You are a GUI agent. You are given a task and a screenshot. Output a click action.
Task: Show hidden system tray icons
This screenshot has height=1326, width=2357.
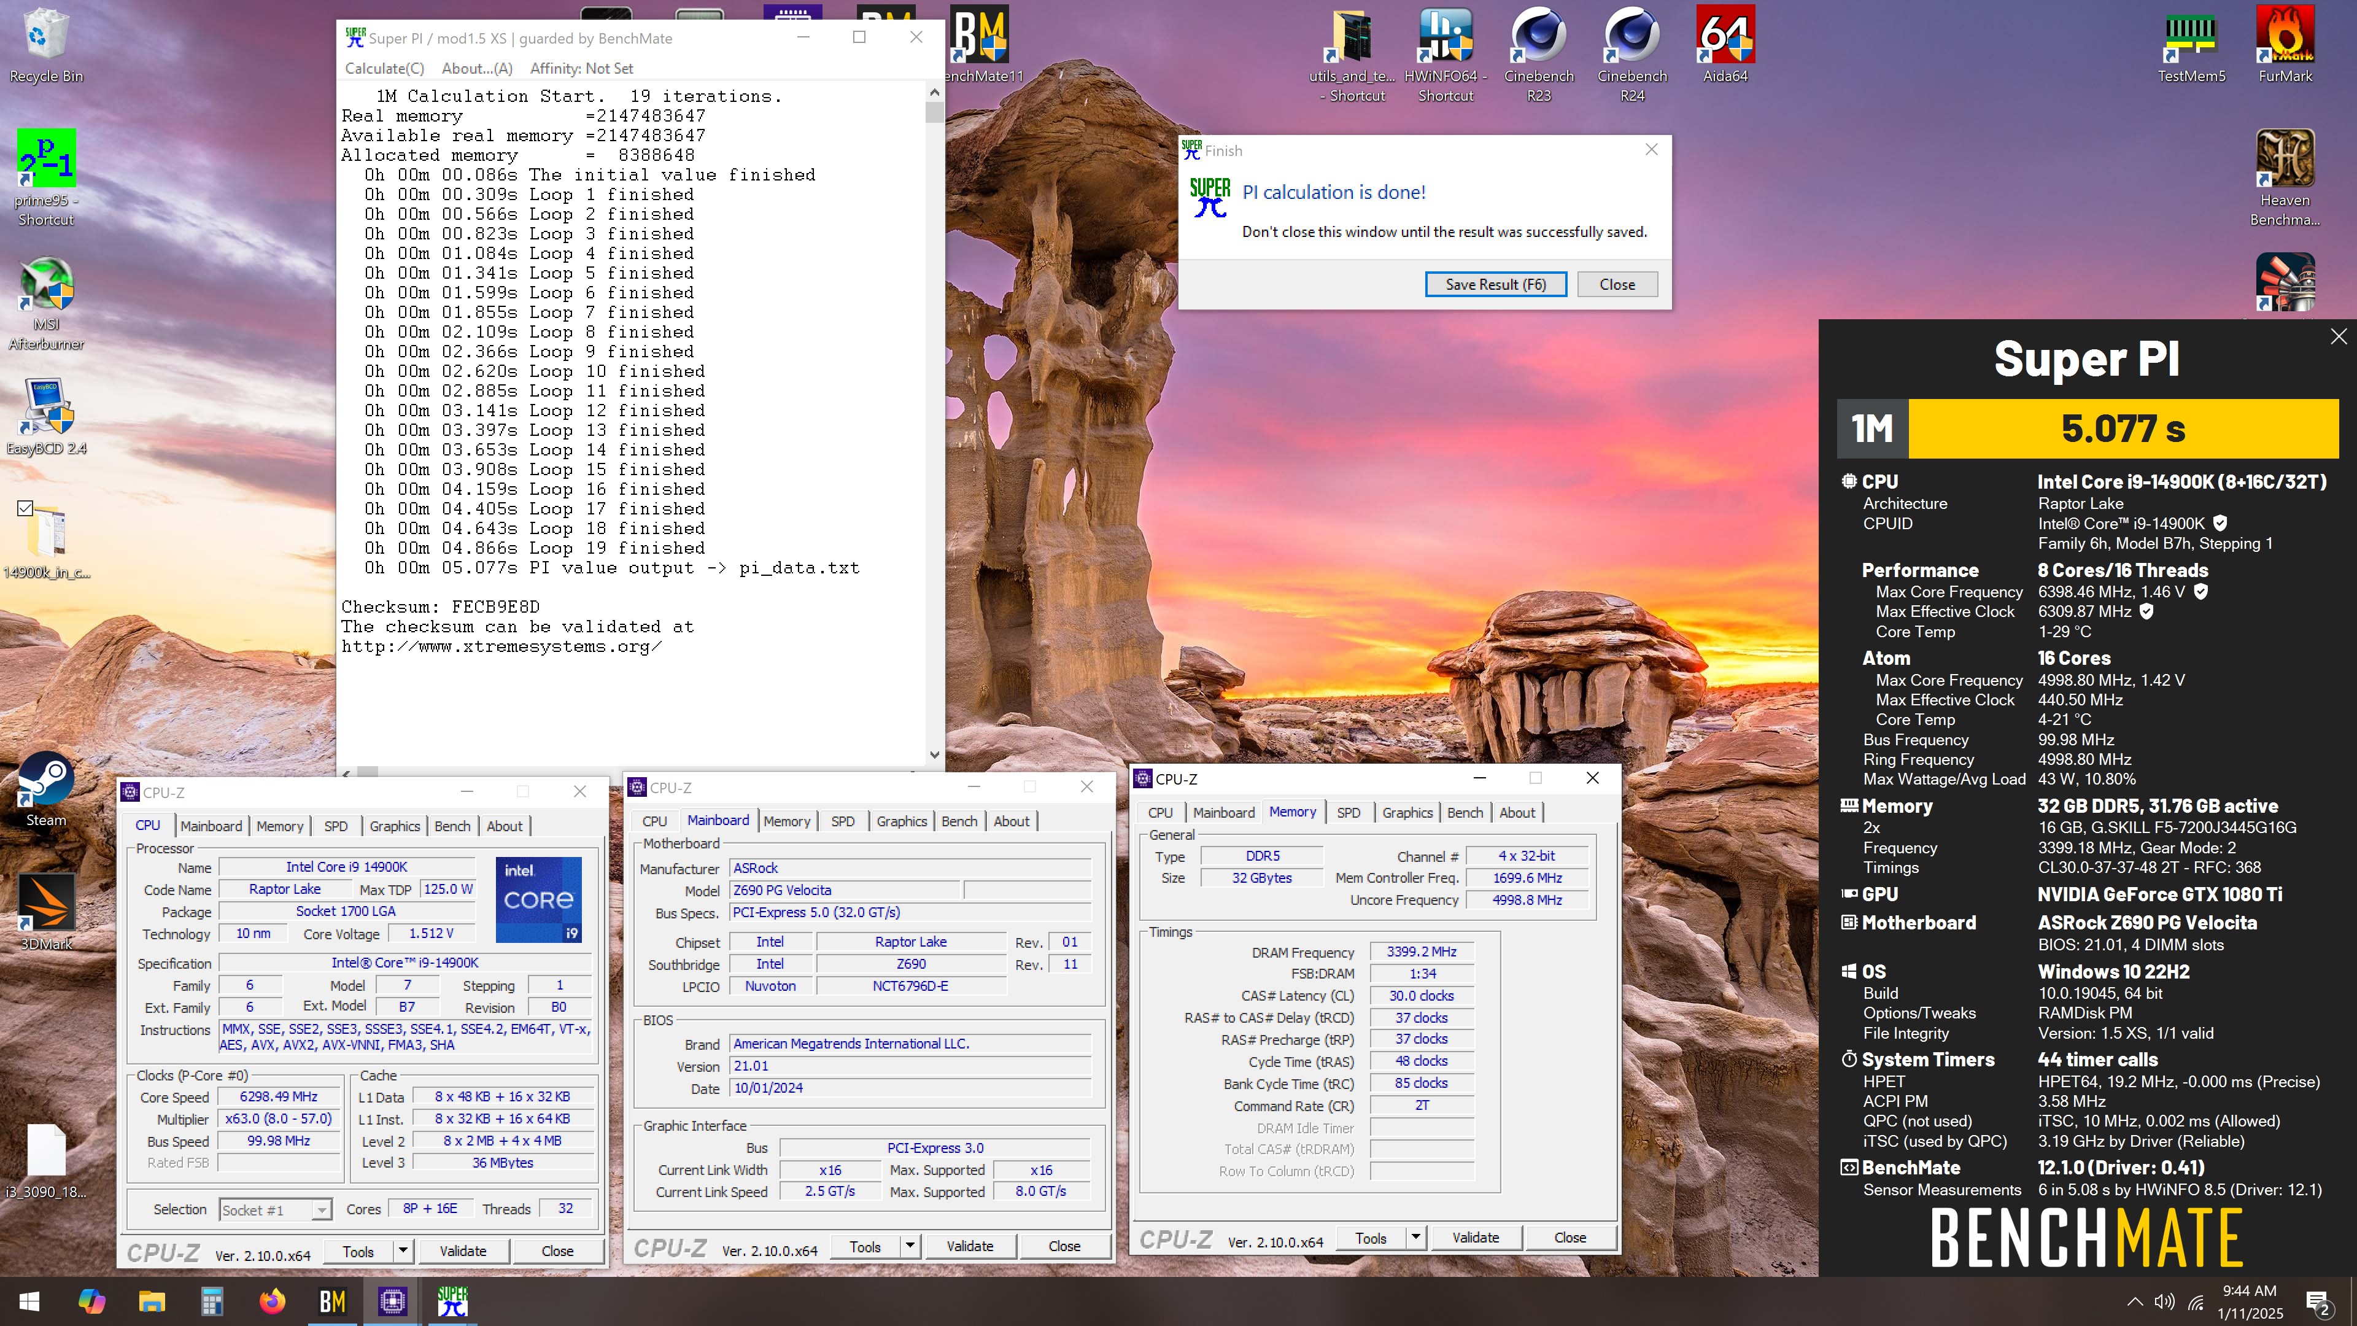[2134, 1301]
